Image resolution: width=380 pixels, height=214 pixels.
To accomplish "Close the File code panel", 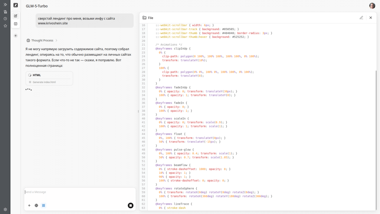I will [370, 17].
